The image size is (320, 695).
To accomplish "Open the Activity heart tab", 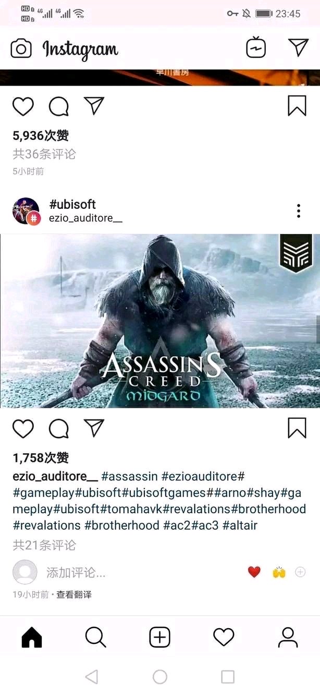I will tap(224, 638).
